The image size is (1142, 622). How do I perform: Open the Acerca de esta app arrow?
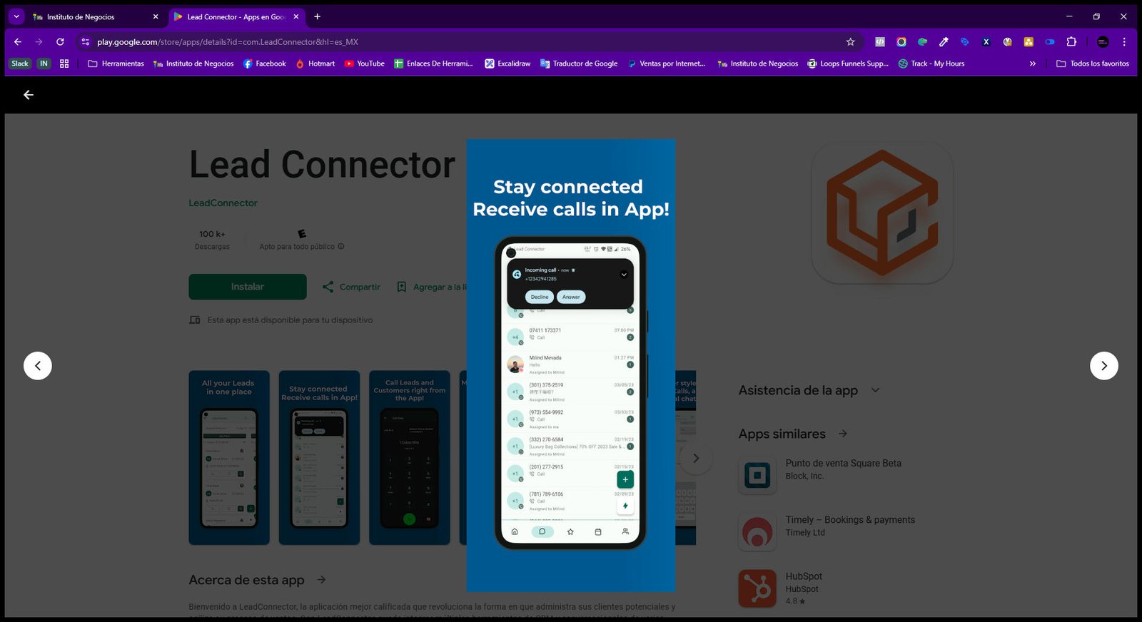321,580
